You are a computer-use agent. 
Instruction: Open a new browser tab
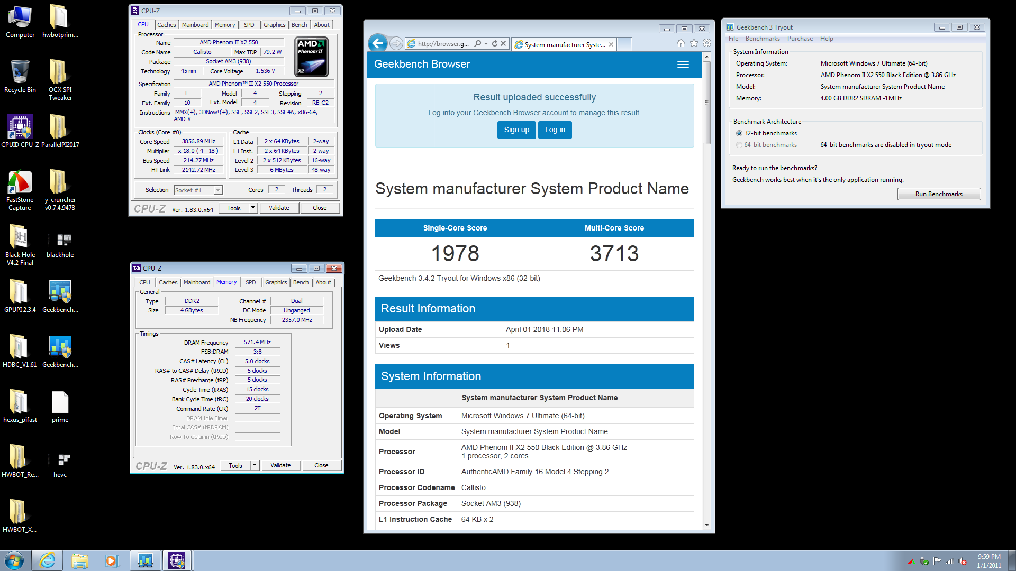point(625,44)
